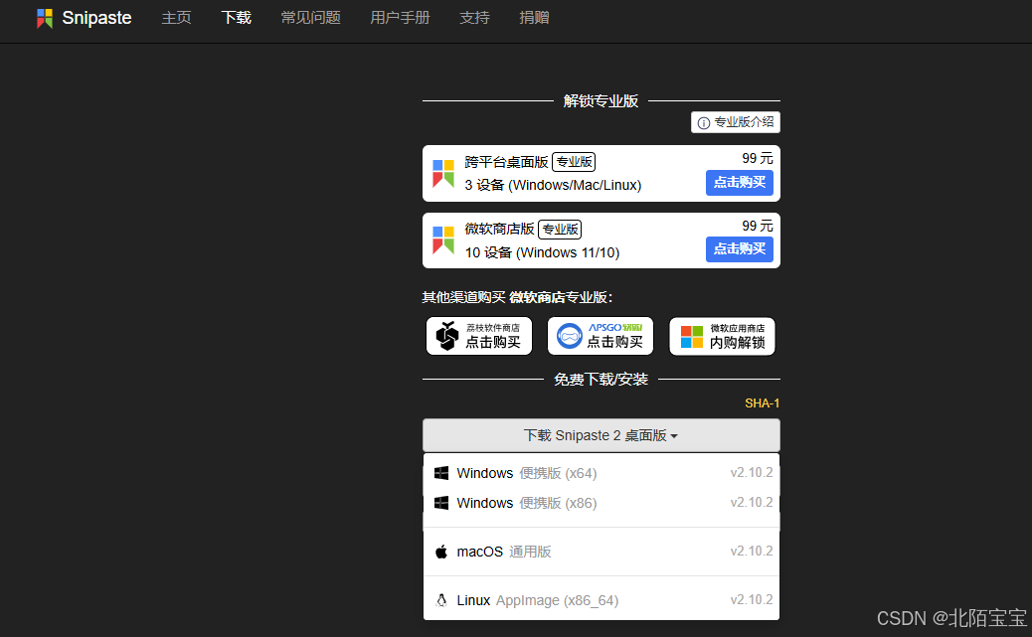Screen dimensions: 1032x637
Task: Click Windows logo icon in x64 row
Action: pyautogui.click(x=441, y=473)
